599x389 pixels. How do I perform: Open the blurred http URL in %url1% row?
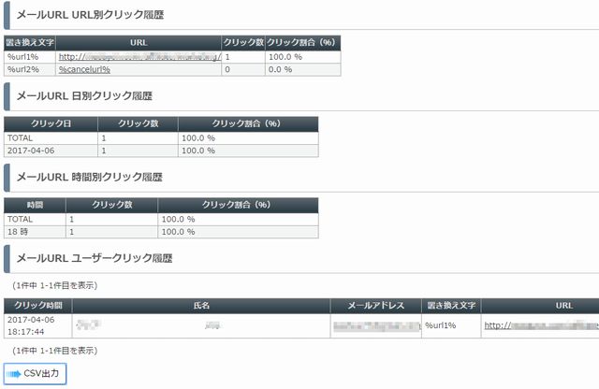139,57
